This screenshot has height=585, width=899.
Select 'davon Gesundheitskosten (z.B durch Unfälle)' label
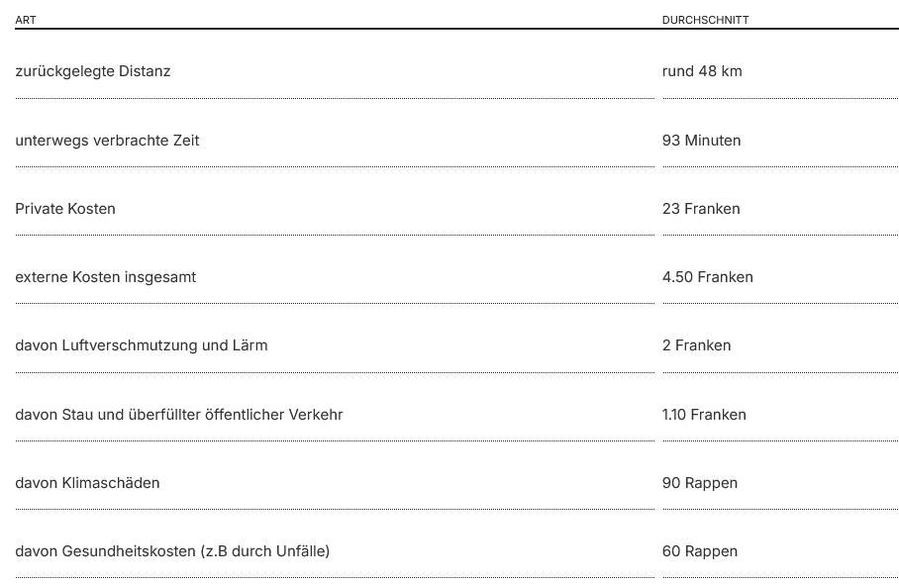pyautogui.click(x=172, y=551)
